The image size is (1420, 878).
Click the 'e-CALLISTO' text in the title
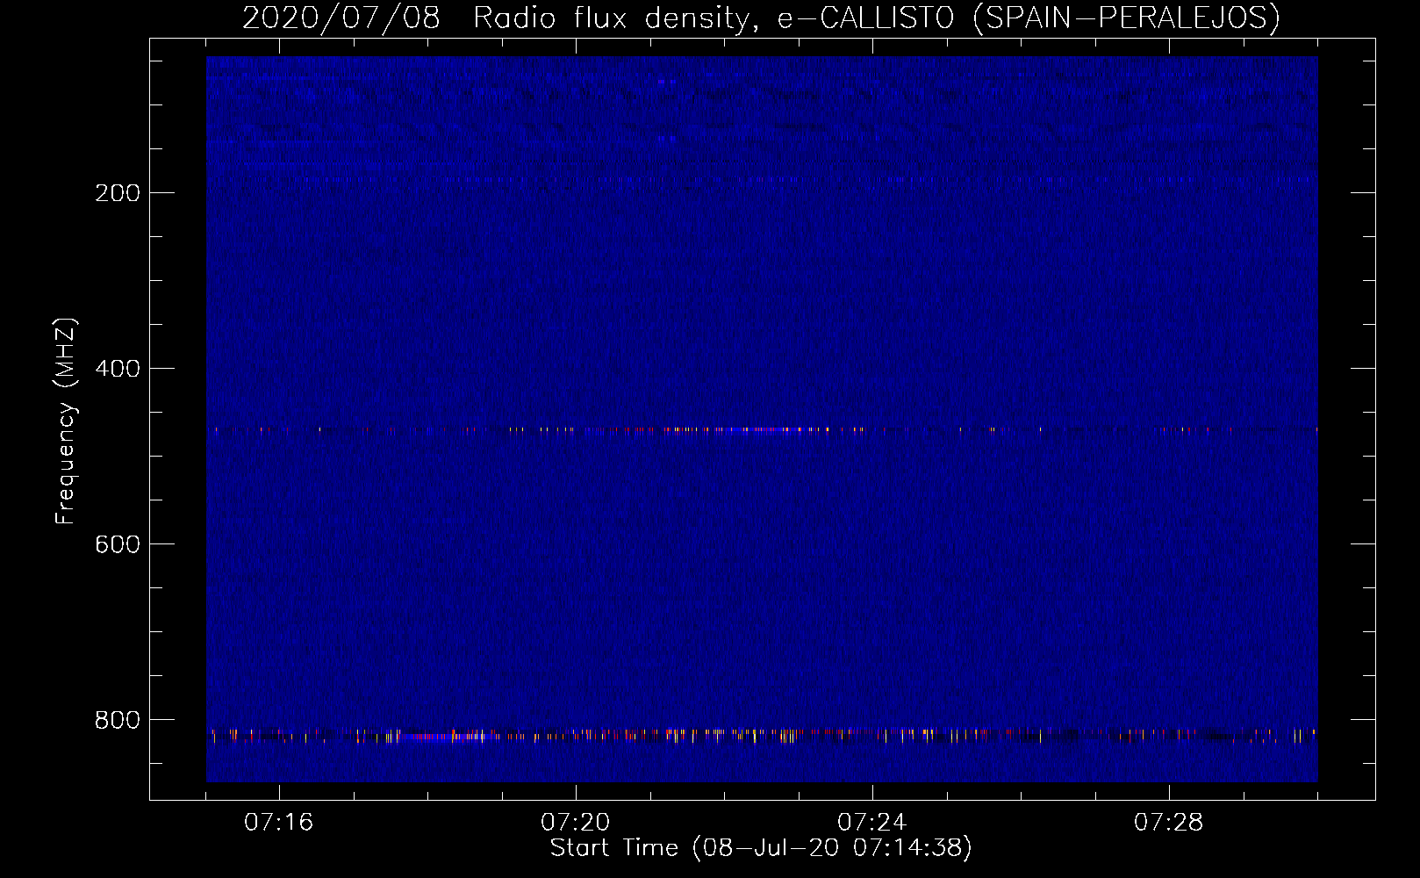(x=866, y=18)
